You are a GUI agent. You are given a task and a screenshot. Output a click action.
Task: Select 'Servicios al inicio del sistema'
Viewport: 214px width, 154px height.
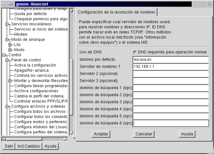pyautogui.click(x=41, y=29)
